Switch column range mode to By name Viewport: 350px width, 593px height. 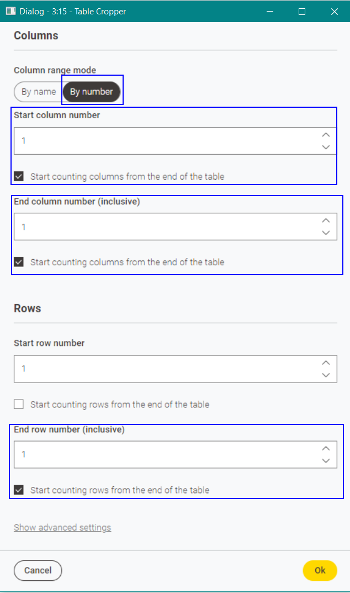(38, 91)
